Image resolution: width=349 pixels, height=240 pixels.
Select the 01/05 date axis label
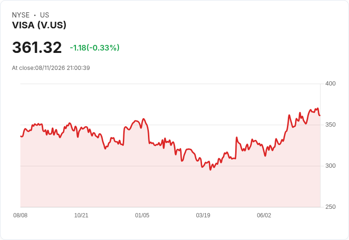tap(142, 215)
